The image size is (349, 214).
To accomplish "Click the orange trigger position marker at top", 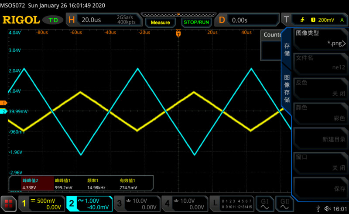I will 178,33.
